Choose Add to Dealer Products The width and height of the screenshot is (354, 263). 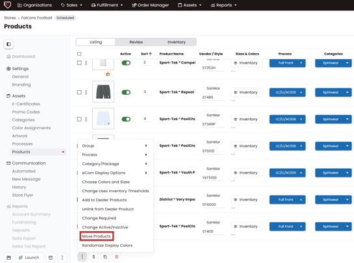click(105, 200)
